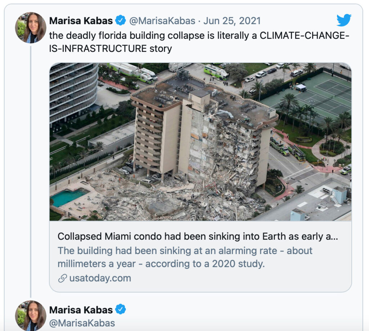The image size is (369, 331).
Task: Open the top Marisa Kabas display name
Action: (81, 21)
